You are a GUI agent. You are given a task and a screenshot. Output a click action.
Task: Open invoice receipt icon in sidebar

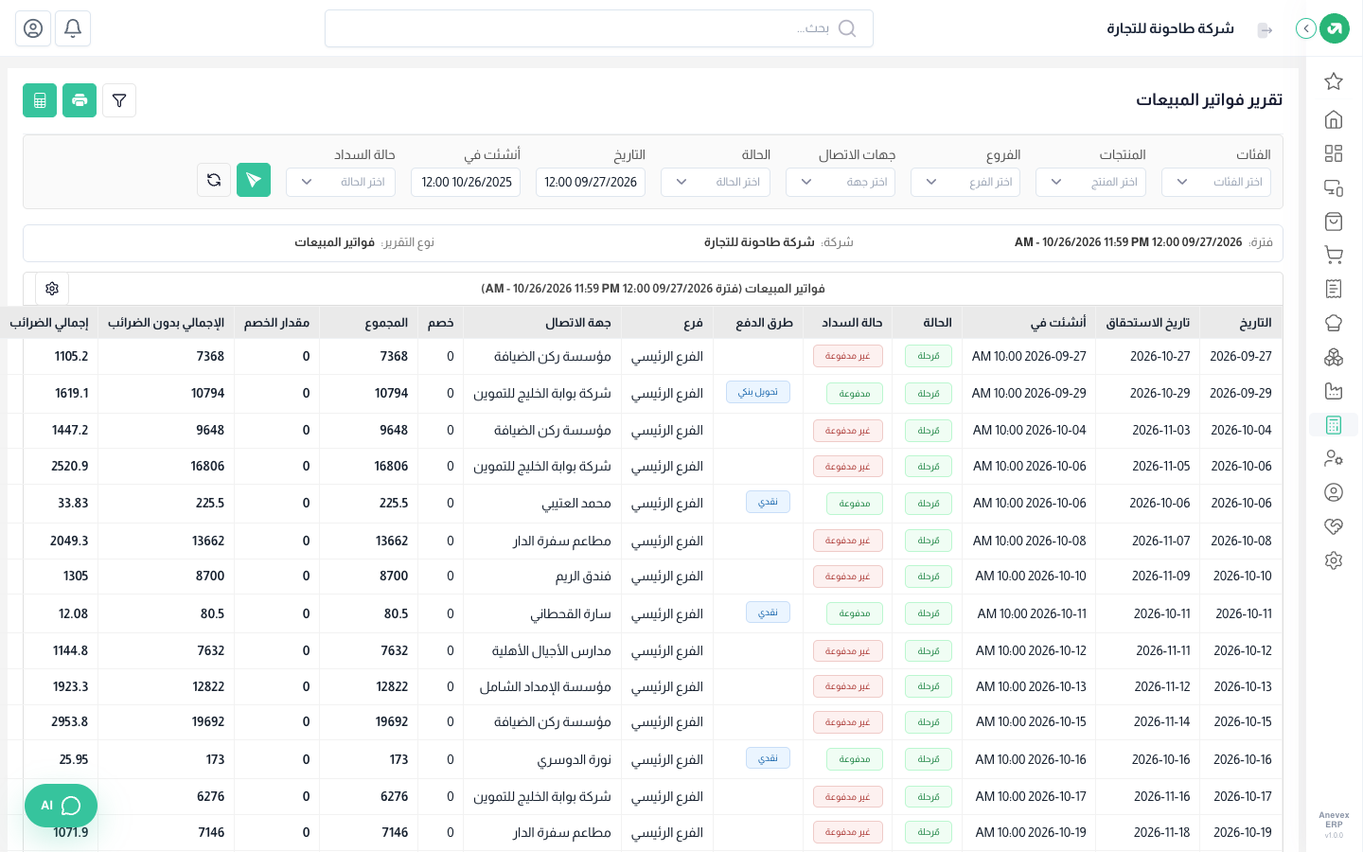1334,289
